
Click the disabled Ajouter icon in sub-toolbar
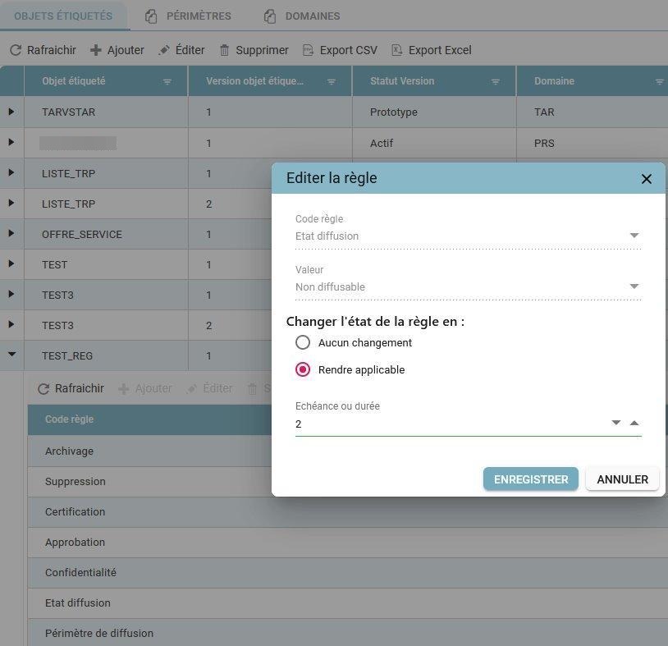(124, 388)
